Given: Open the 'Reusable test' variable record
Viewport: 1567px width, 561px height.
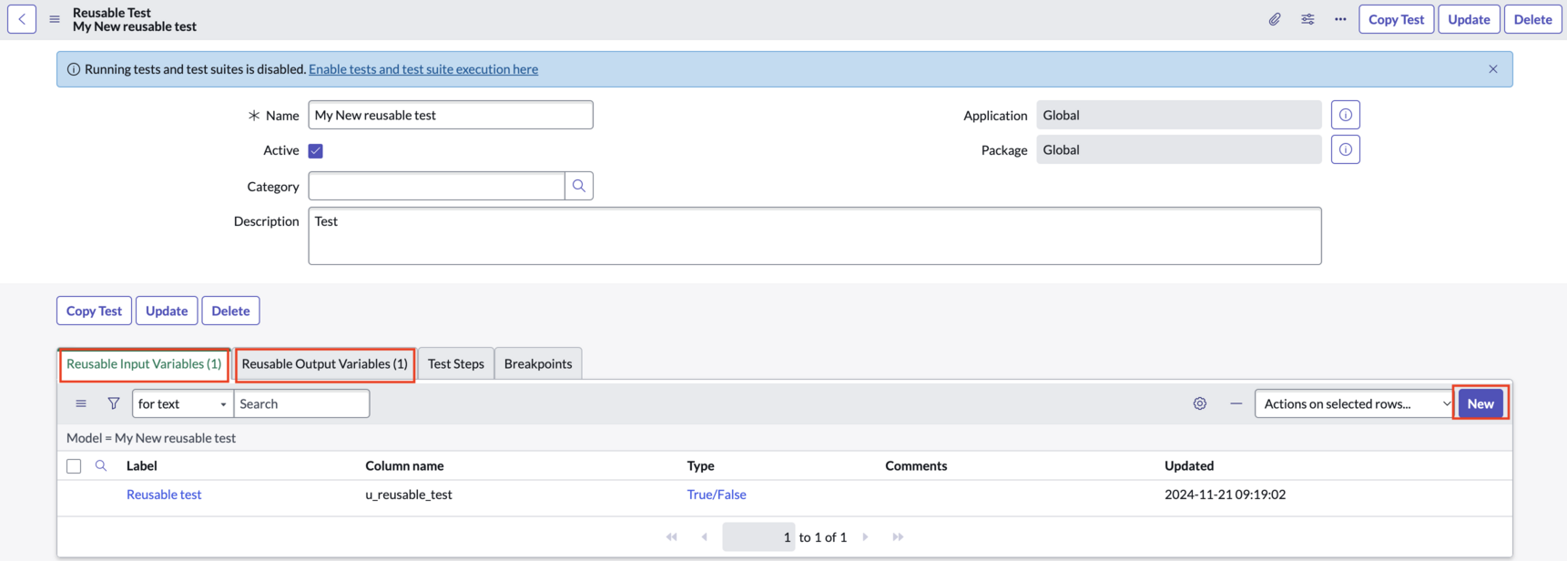Looking at the screenshot, I should click(164, 495).
